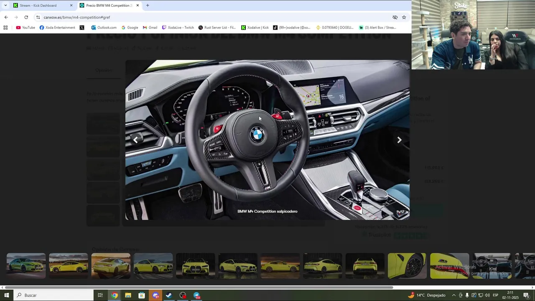Screen dimensions: 535x301
Task: Open a new browser tab
Action: point(148,5)
